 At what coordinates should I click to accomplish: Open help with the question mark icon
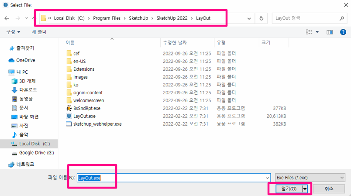coord(343,32)
